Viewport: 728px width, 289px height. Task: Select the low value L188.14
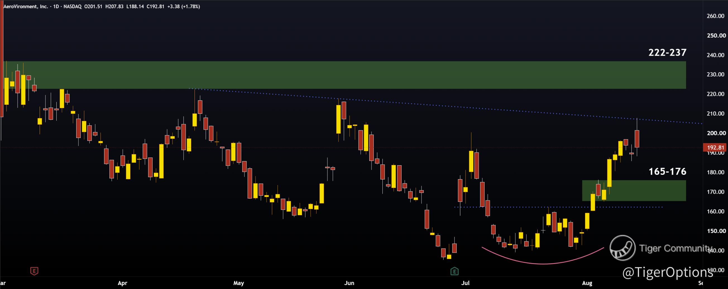pyautogui.click(x=135, y=6)
